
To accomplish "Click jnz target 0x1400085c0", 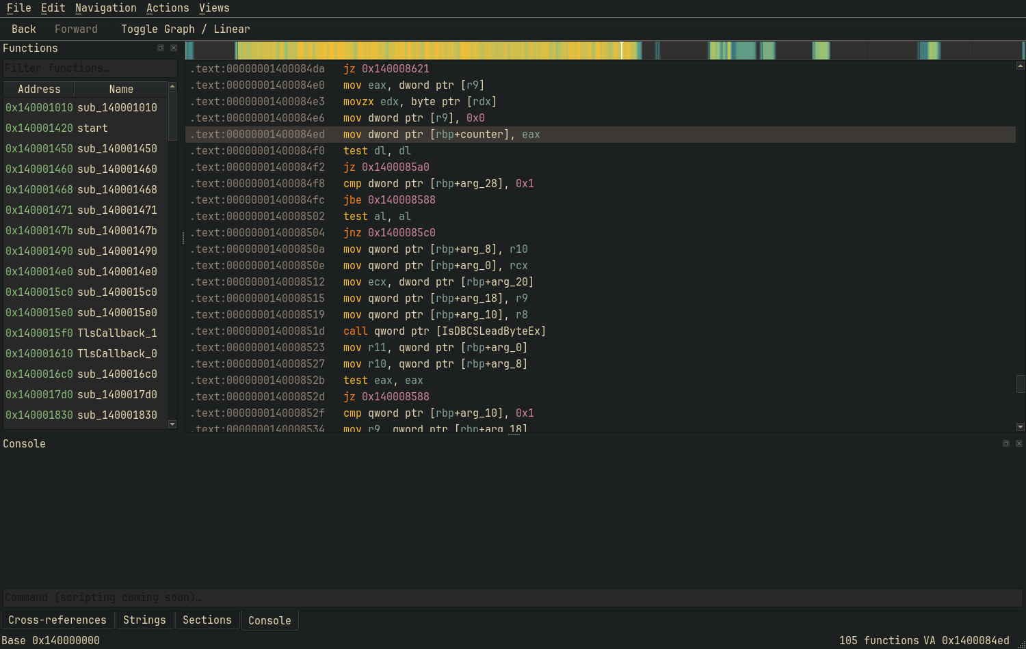I will pyautogui.click(x=402, y=233).
